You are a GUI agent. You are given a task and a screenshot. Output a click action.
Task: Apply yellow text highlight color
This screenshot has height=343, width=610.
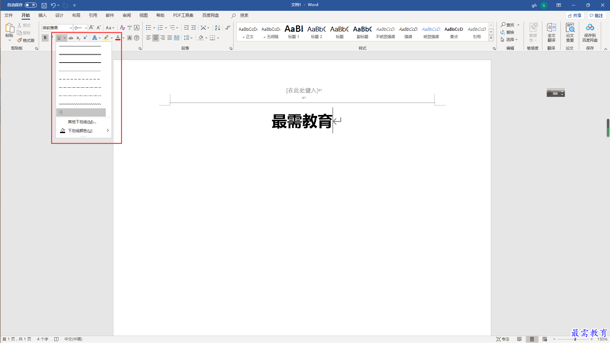click(106, 38)
